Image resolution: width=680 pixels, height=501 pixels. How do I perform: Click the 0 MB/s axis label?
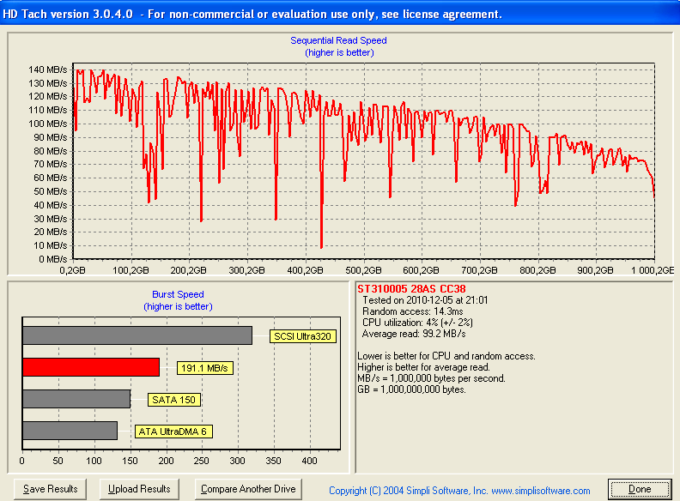[x=53, y=259]
